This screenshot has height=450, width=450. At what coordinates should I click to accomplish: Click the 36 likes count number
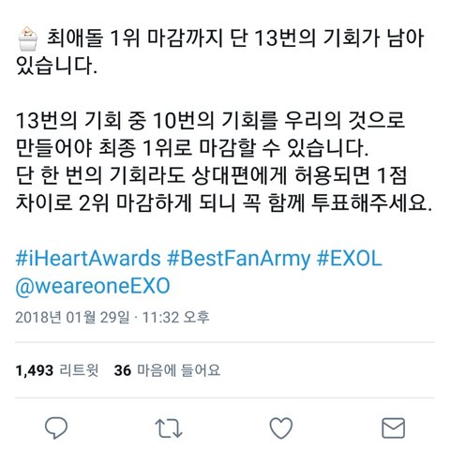123,370
